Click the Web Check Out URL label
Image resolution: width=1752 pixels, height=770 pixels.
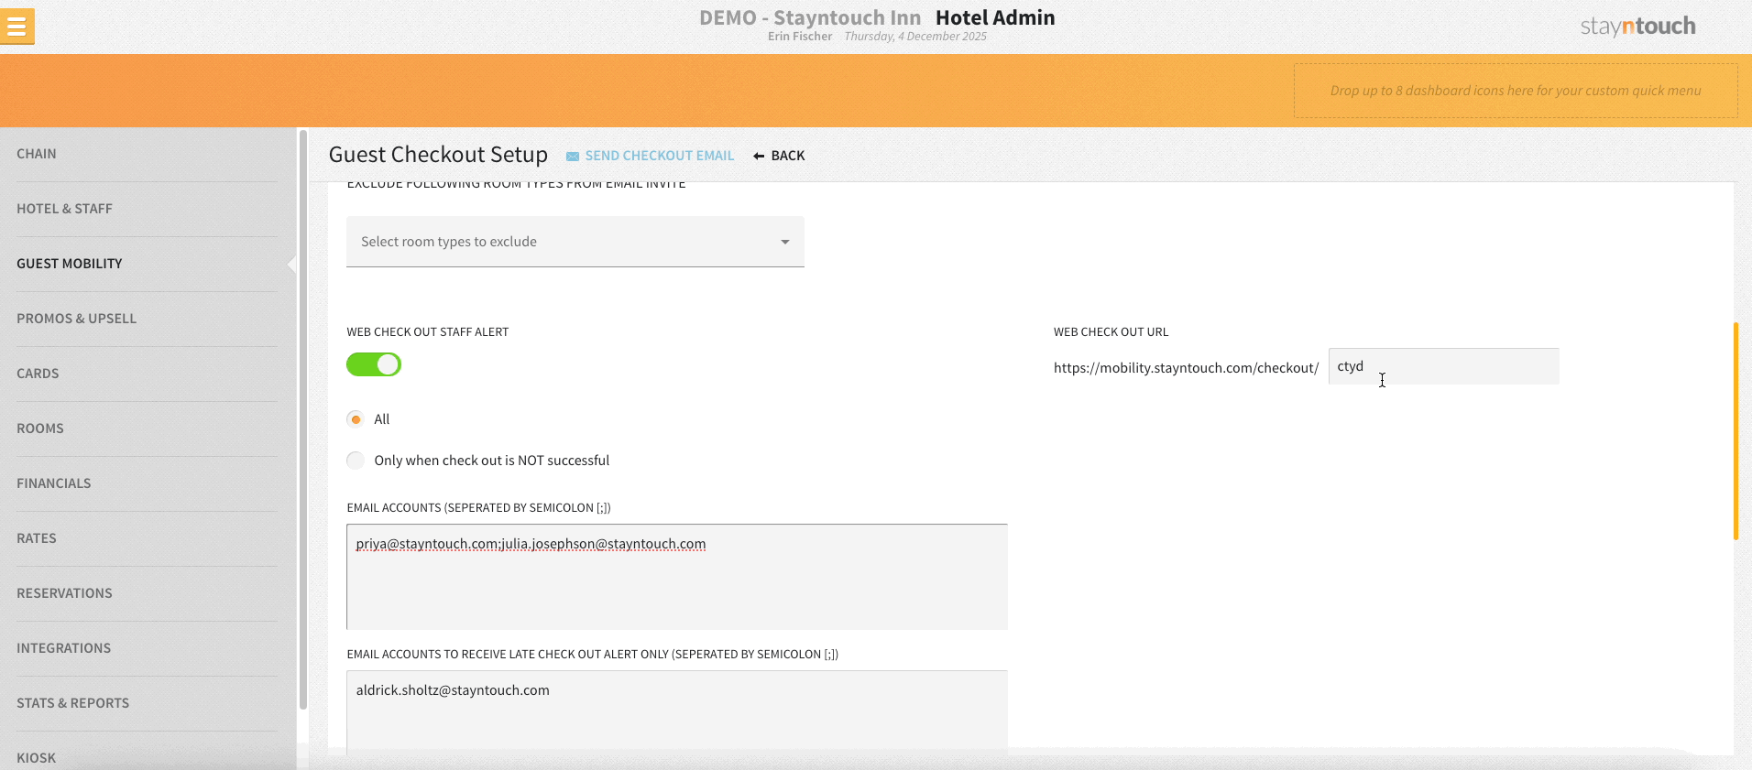pos(1111,332)
